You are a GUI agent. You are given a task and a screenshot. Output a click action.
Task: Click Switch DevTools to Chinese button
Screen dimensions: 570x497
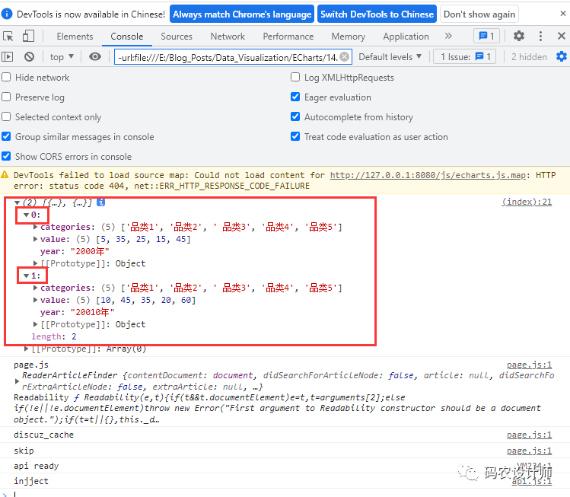coord(377,14)
